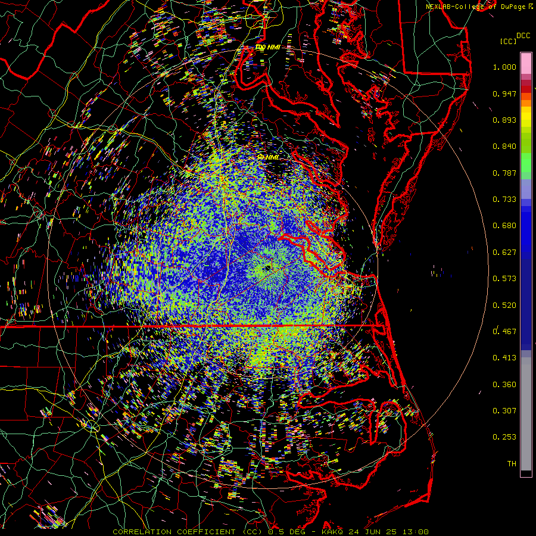Select the 0.360 scale value
The height and width of the screenshot is (536, 536).
(504, 385)
